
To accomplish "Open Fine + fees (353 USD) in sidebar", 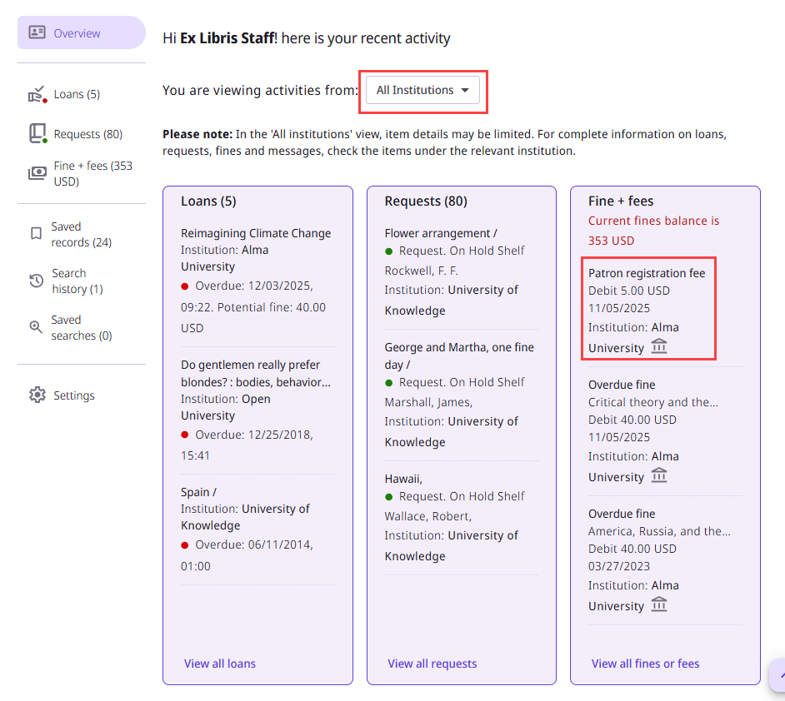I will (x=93, y=173).
